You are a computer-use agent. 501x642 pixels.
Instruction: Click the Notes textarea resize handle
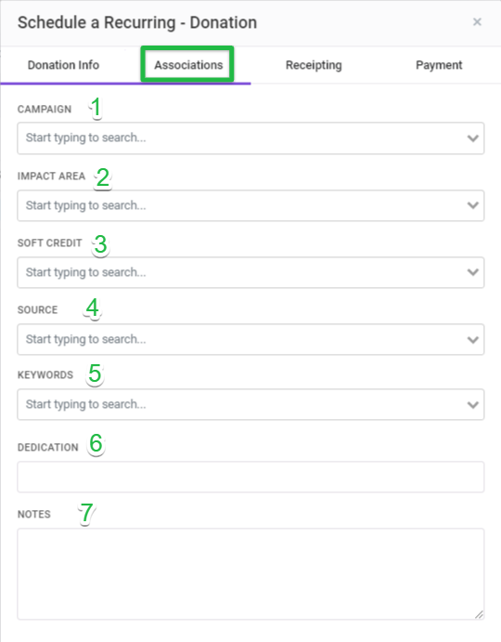tap(479, 614)
